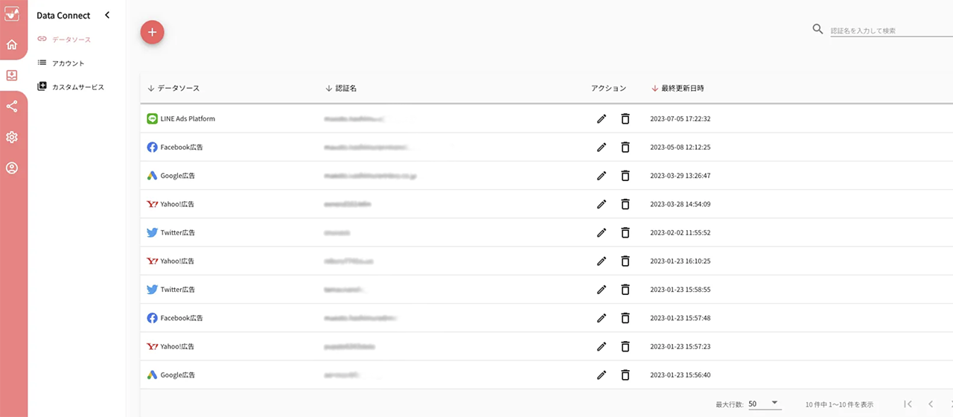Open the アカウント menu item
The image size is (953, 417).
(68, 63)
